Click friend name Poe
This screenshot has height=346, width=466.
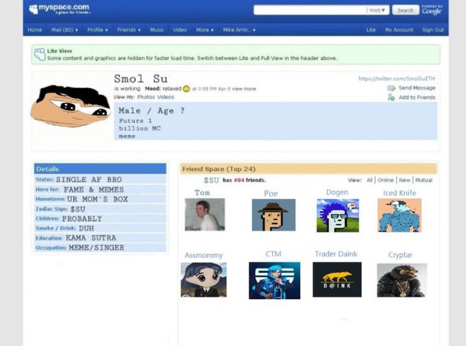(271, 194)
